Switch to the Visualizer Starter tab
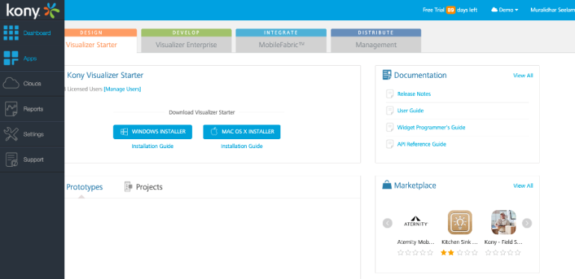Image resolution: width=575 pixels, height=279 pixels. 101,40
